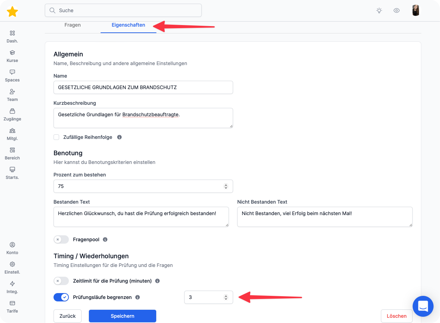Click stepper arrows on Prozent zum bestehen
440x323 pixels.
pos(226,186)
